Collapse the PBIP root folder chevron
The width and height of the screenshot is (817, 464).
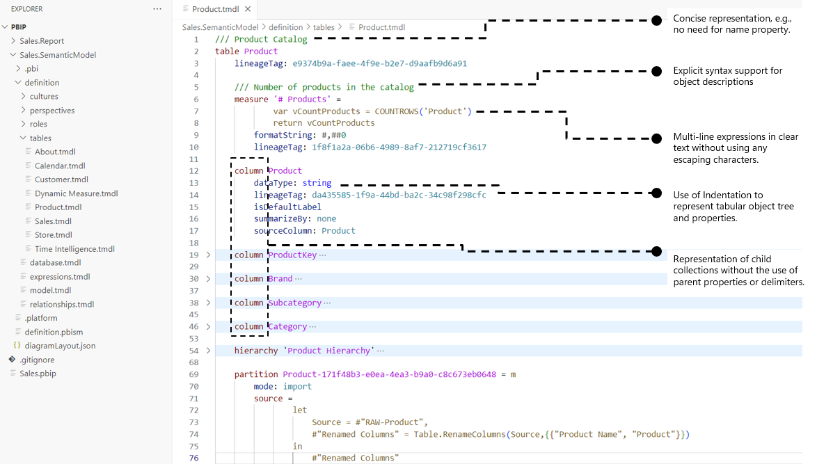[x=6, y=27]
